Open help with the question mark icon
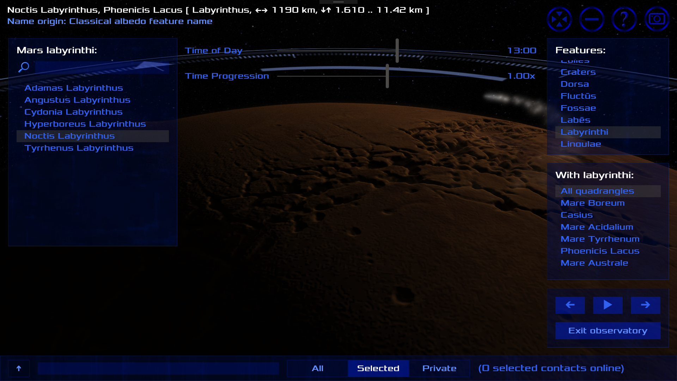The width and height of the screenshot is (677, 381). coord(624,19)
